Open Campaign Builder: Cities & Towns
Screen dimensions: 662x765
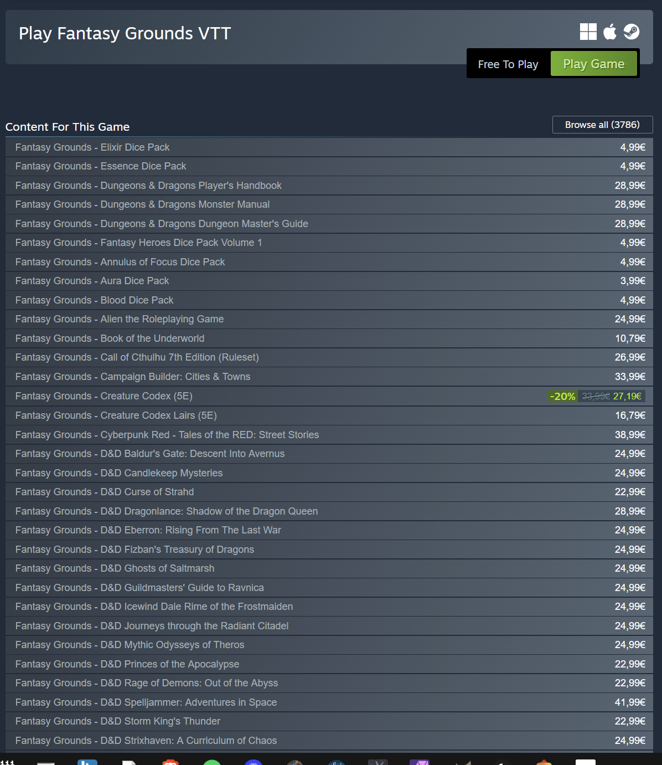329,377
